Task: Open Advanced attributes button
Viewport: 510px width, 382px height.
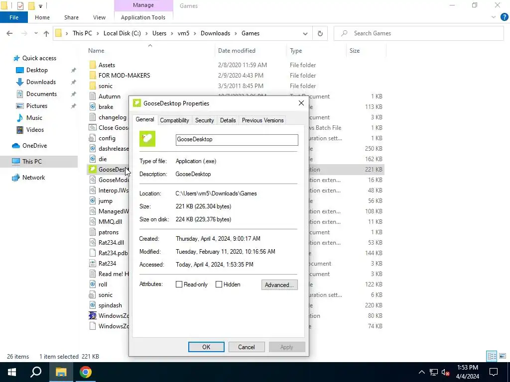Action: pos(279,285)
